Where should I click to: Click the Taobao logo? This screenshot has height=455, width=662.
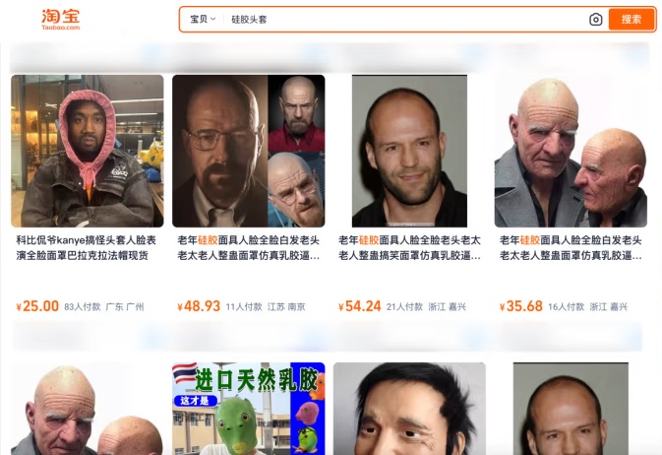point(60,20)
